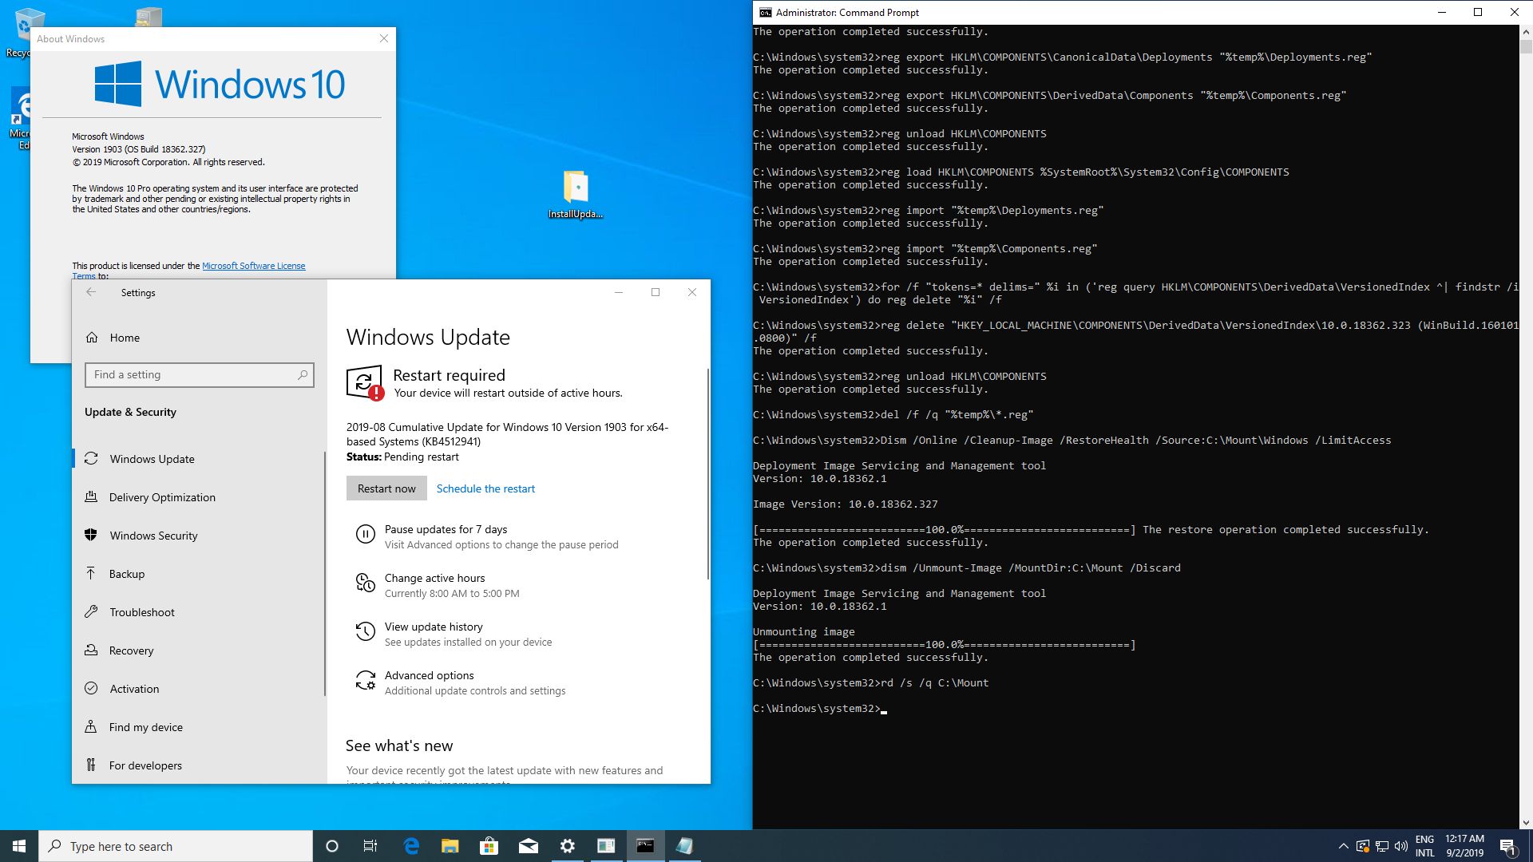Open the volume tray control
This screenshot has width=1533, height=862.
click(1400, 846)
